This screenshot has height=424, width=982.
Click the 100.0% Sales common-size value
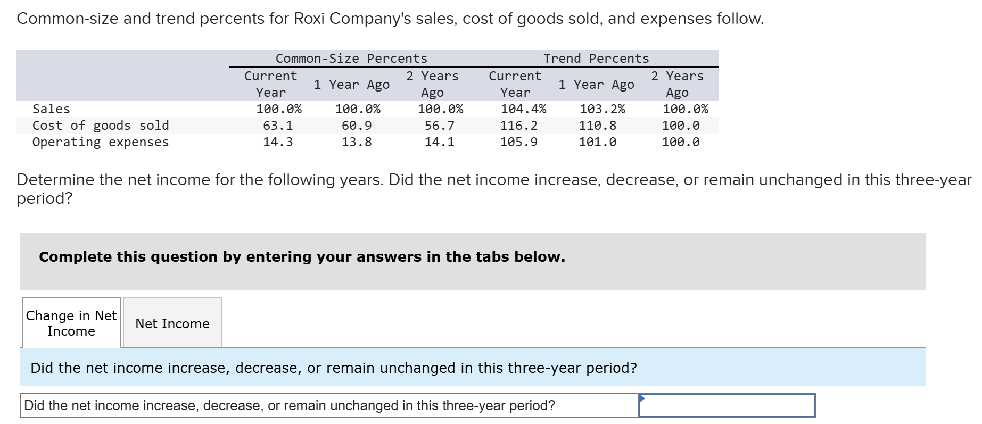pos(279,109)
